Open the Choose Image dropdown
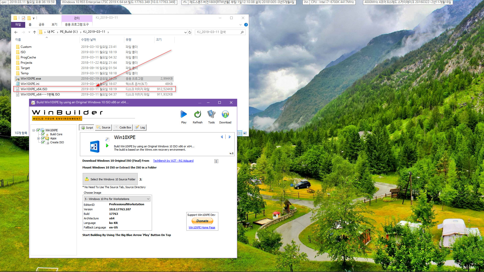484x272 pixels. [148, 199]
